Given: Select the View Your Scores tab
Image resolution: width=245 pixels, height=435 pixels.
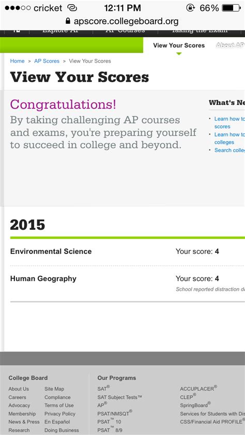Looking at the screenshot, I should click(x=179, y=45).
